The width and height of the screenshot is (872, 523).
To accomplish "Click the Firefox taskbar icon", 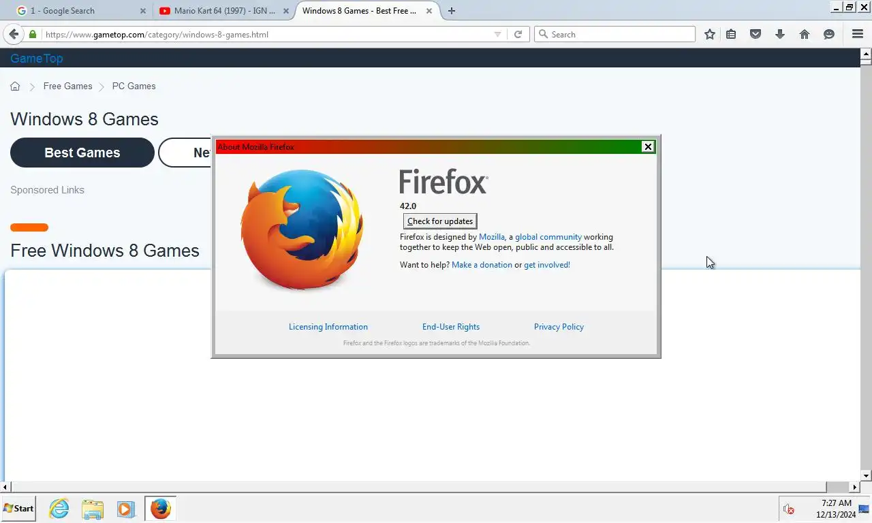I will (160, 508).
